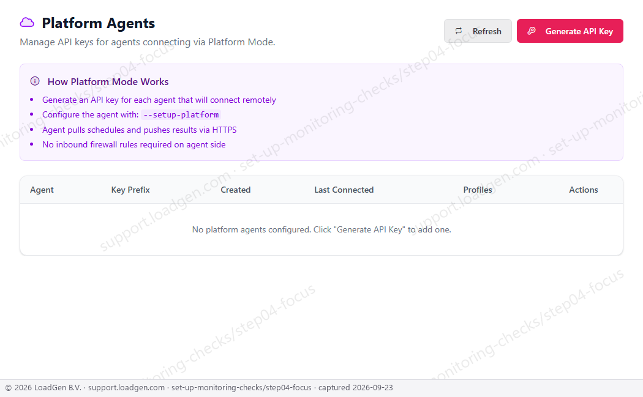Select the --setup-platform code snippet
Screen dimensions: 643x397
coord(181,115)
